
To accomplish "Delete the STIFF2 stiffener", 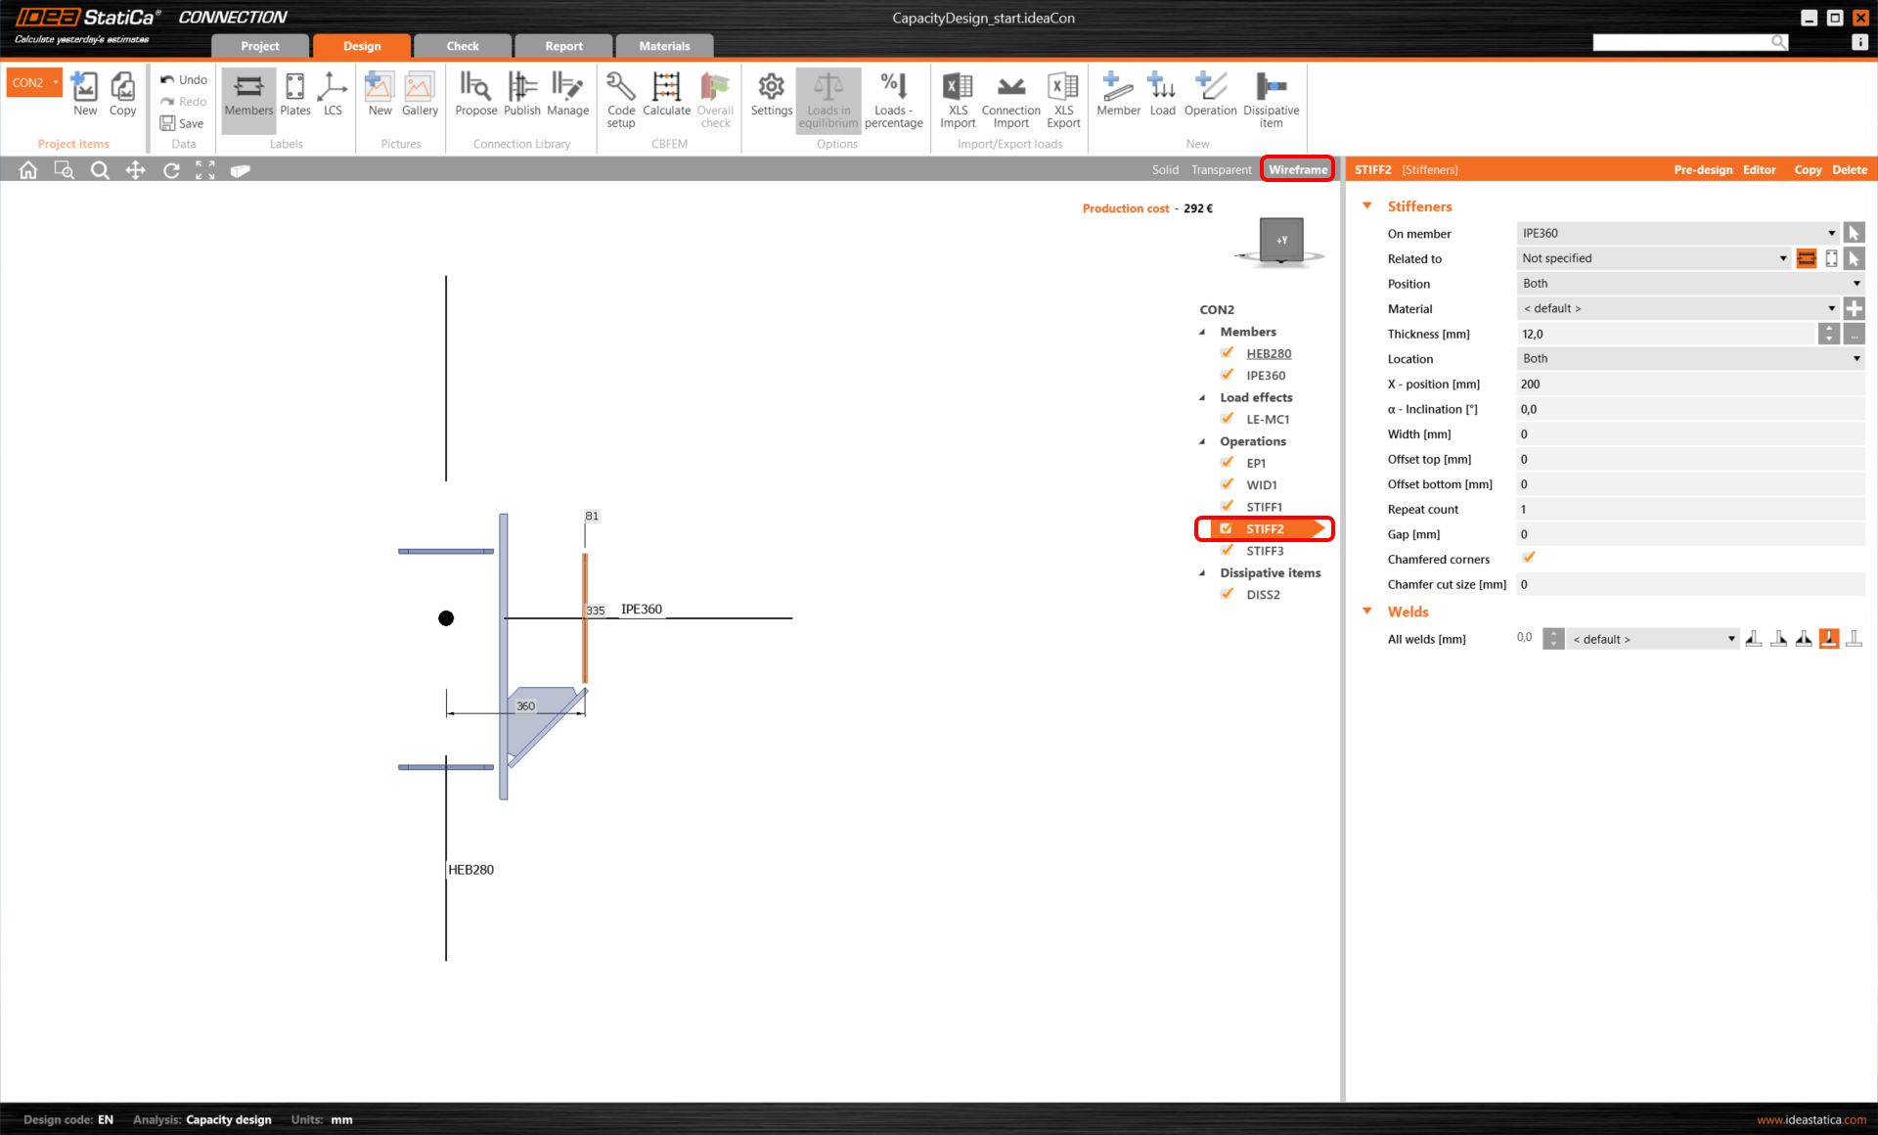I will [1849, 169].
